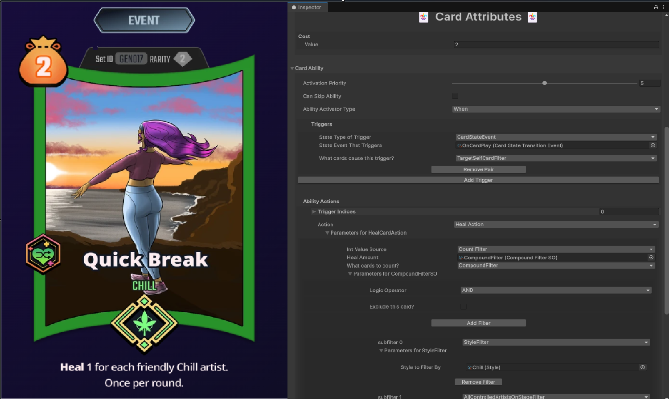Click the jester icon right of Card Attributes
669x399 pixels.
tap(532, 17)
